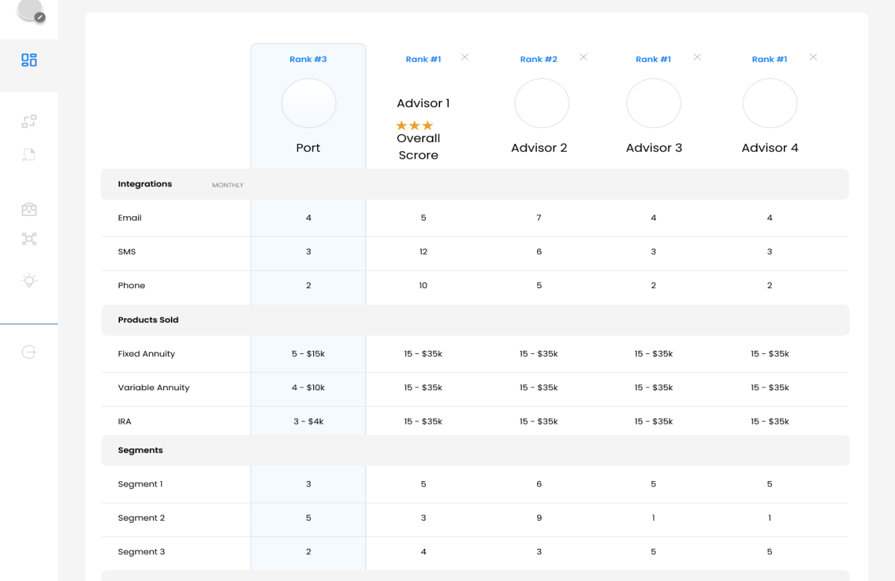Remove Advisor 1 column with X
The width and height of the screenshot is (895, 581).
click(465, 57)
